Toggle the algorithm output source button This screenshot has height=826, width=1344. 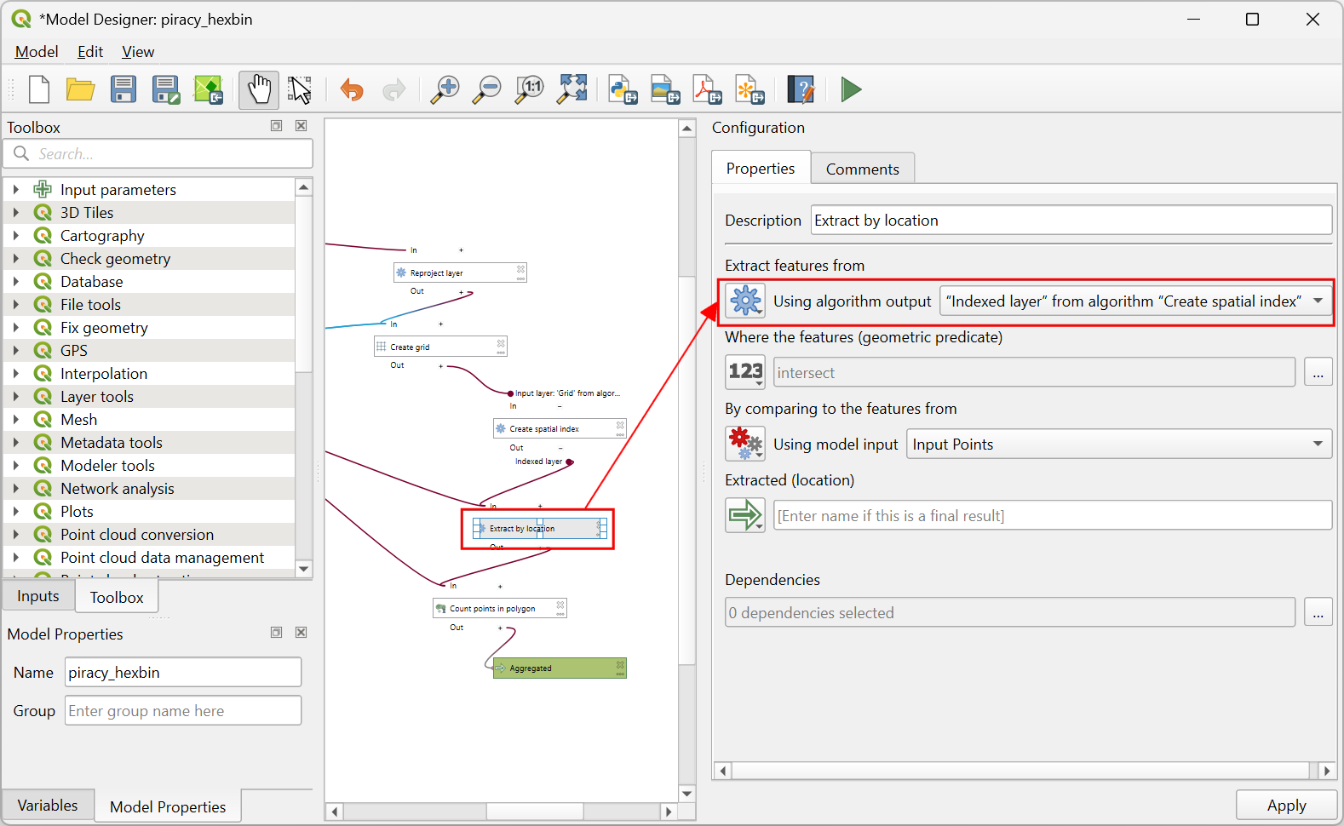click(x=745, y=301)
